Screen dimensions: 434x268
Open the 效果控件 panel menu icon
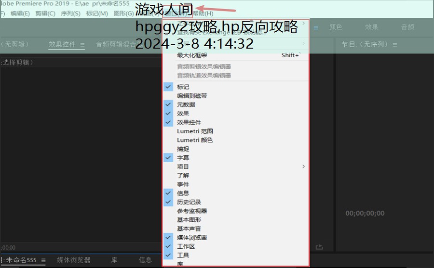[82, 44]
